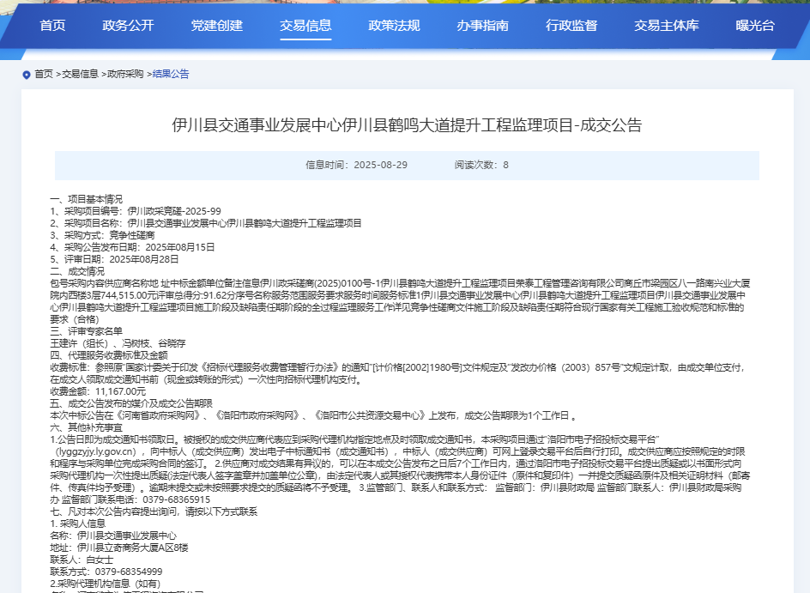The image size is (810, 593).
Task: Click the fee amount 收费金额: 11,167.00元
Action: click(x=98, y=391)
